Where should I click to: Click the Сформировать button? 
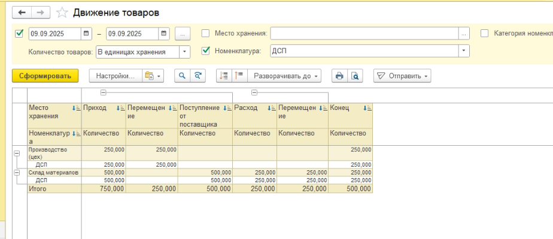tap(45, 76)
